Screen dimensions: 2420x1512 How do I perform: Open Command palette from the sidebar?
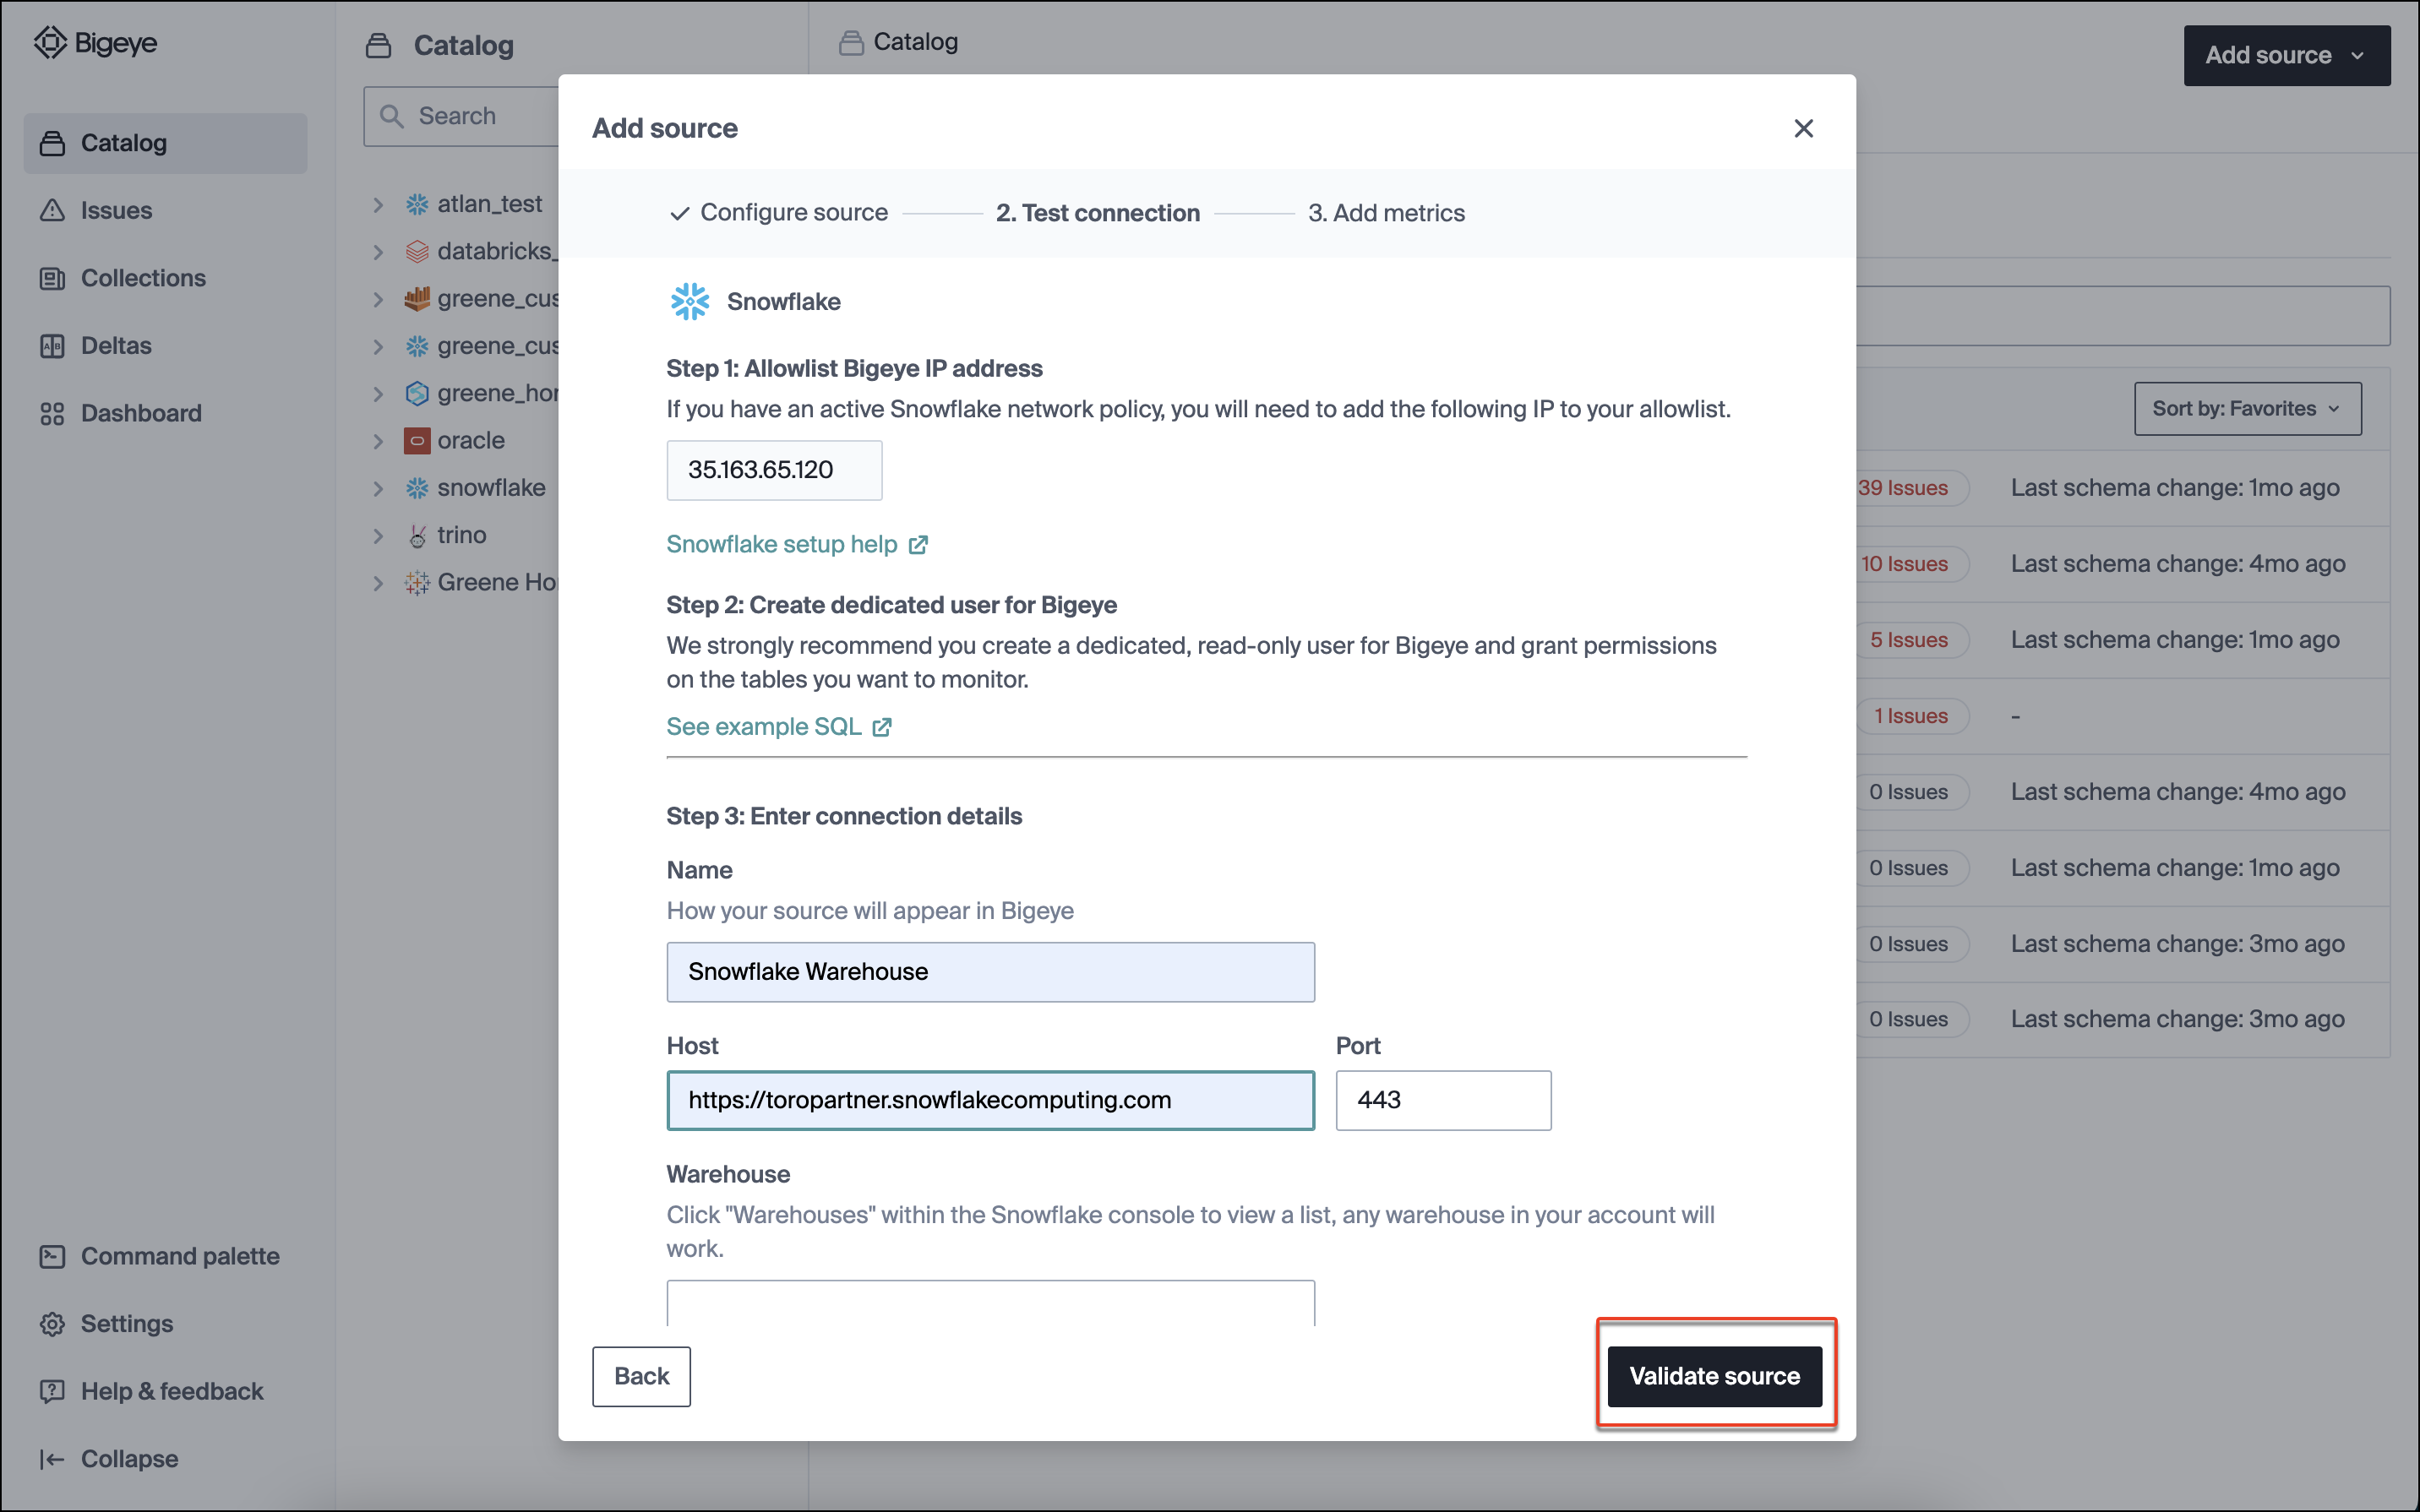pyautogui.click(x=160, y=1256)
